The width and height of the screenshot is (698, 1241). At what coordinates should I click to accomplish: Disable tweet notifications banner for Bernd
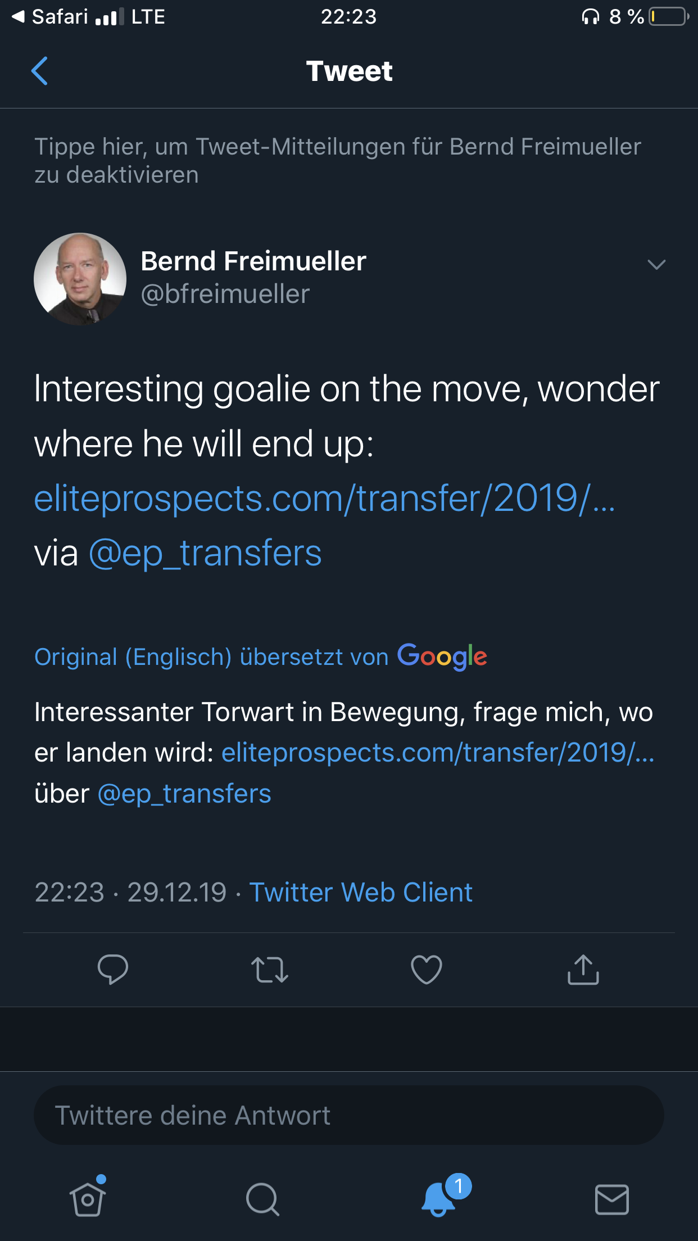tap(337, 160)
